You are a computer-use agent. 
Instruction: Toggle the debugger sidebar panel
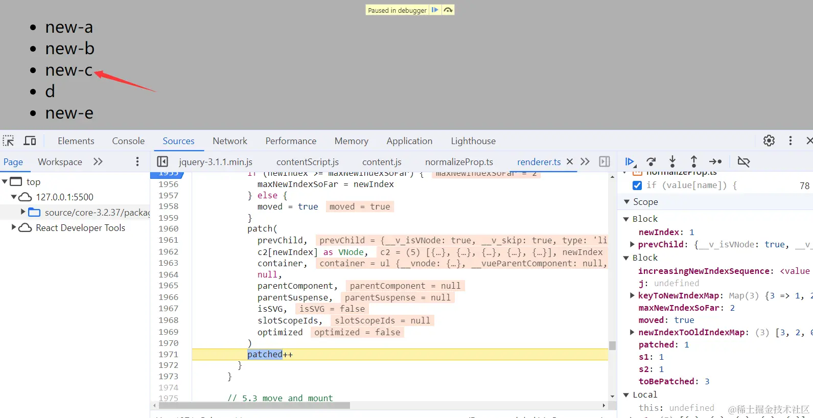click(605, 161)
